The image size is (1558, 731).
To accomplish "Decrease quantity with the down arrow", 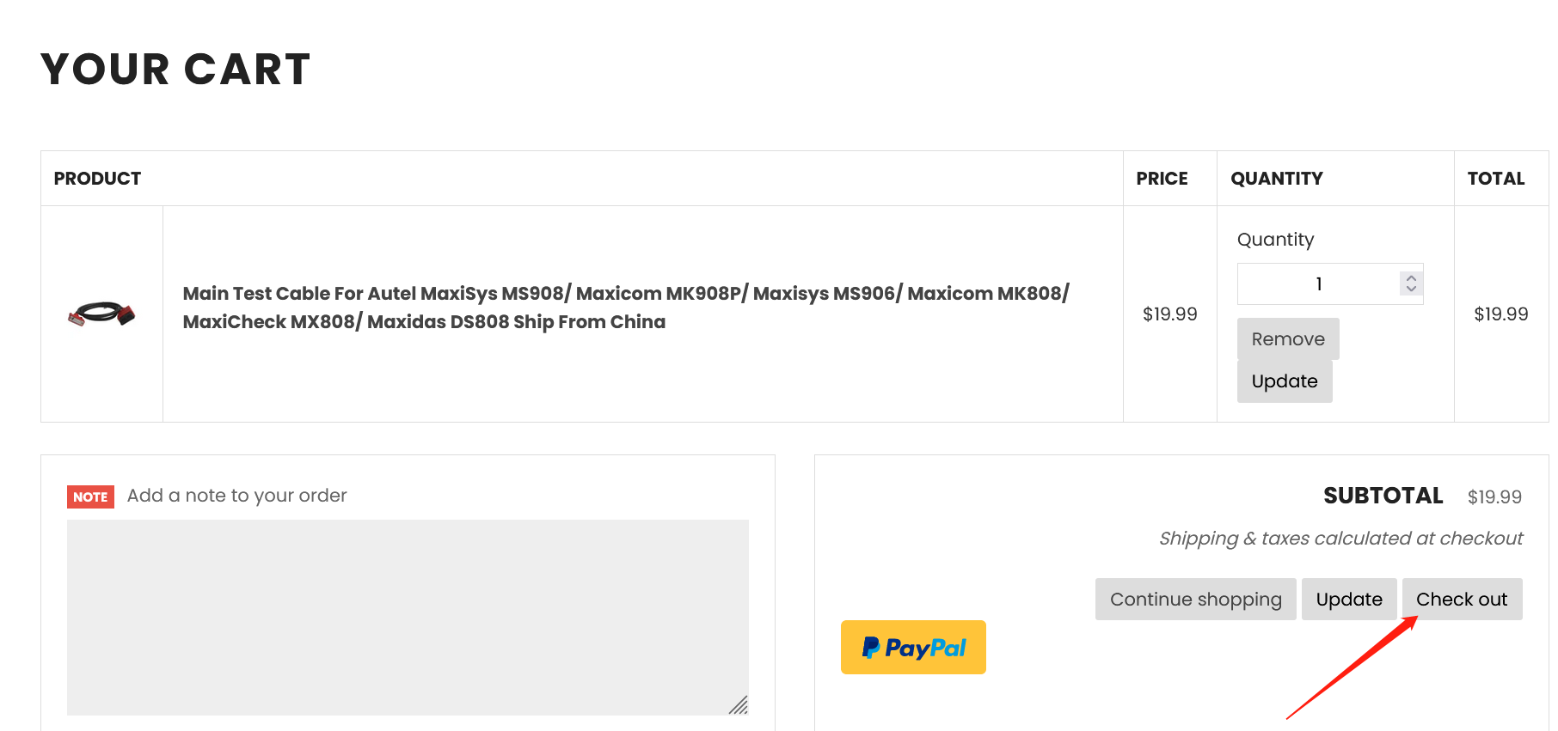I will 1411,289.
